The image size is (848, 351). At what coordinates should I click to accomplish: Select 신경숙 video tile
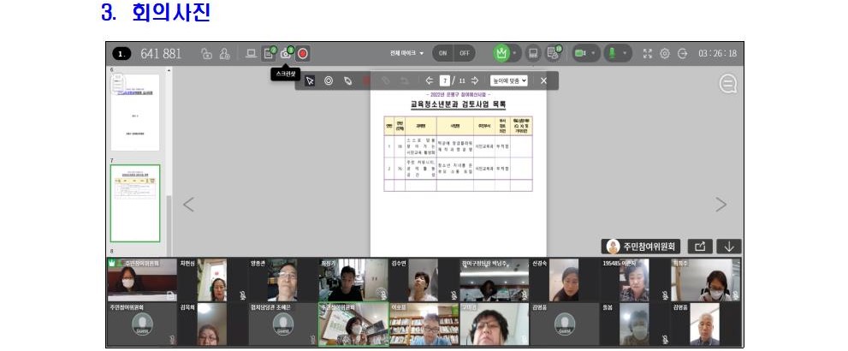(x=565, y=280)
